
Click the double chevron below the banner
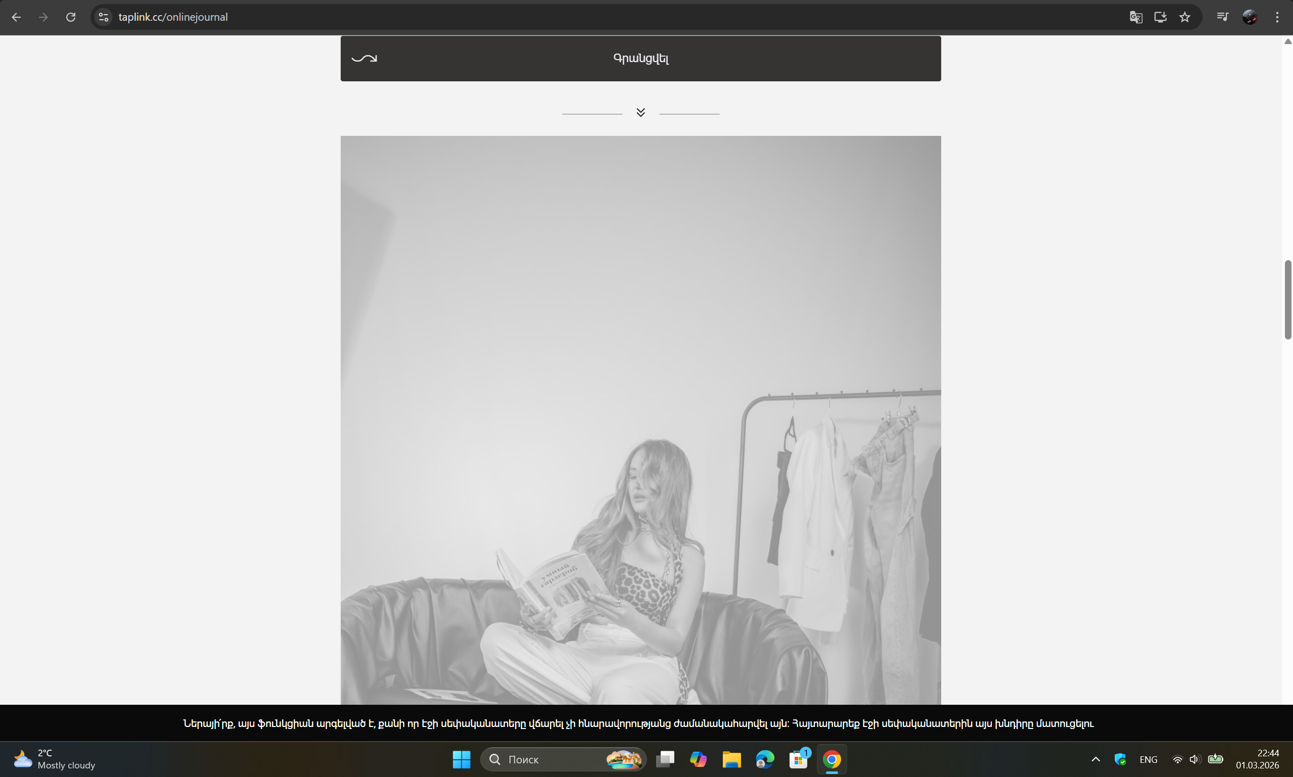coord(640,112)
